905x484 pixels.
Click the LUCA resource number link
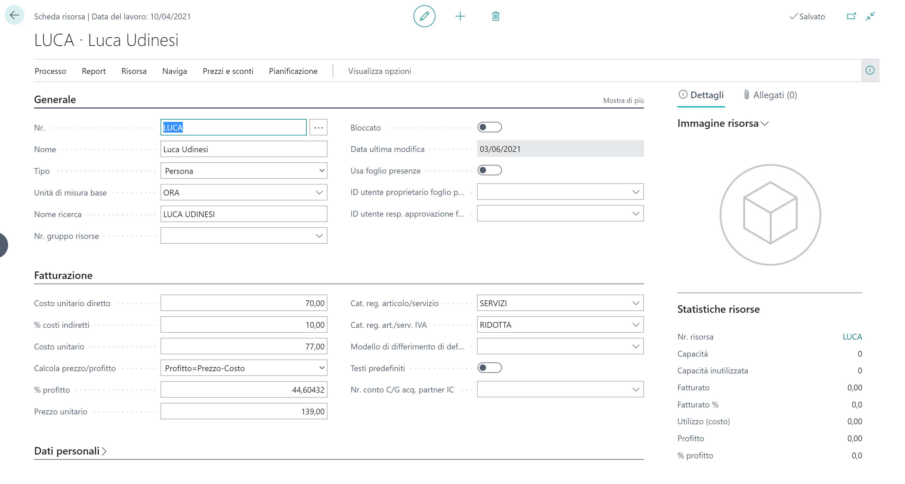pyautogui.click(x=852, y=337)
